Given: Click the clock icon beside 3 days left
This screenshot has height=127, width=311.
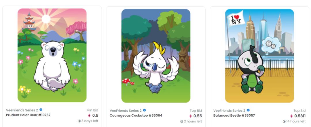Looking at the screenshot, I should point(79,121).
